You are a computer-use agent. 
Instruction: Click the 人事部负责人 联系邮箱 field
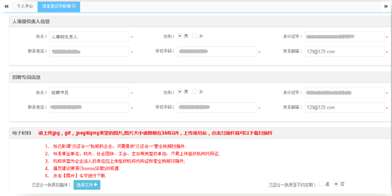(x=345, y=51)
